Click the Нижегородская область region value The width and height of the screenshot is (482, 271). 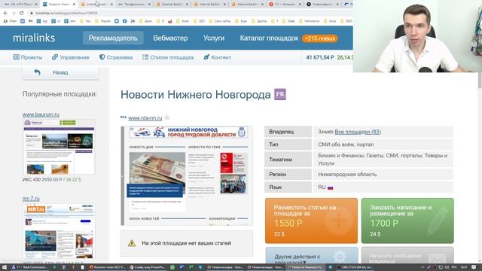pyautogui.click(x=347, y=174)
